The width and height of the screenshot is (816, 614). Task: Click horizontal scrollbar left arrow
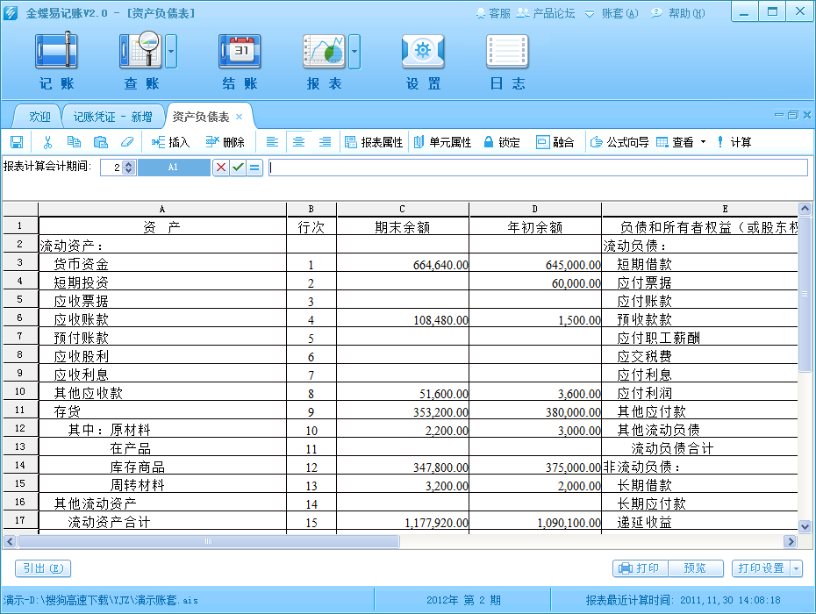10,542
